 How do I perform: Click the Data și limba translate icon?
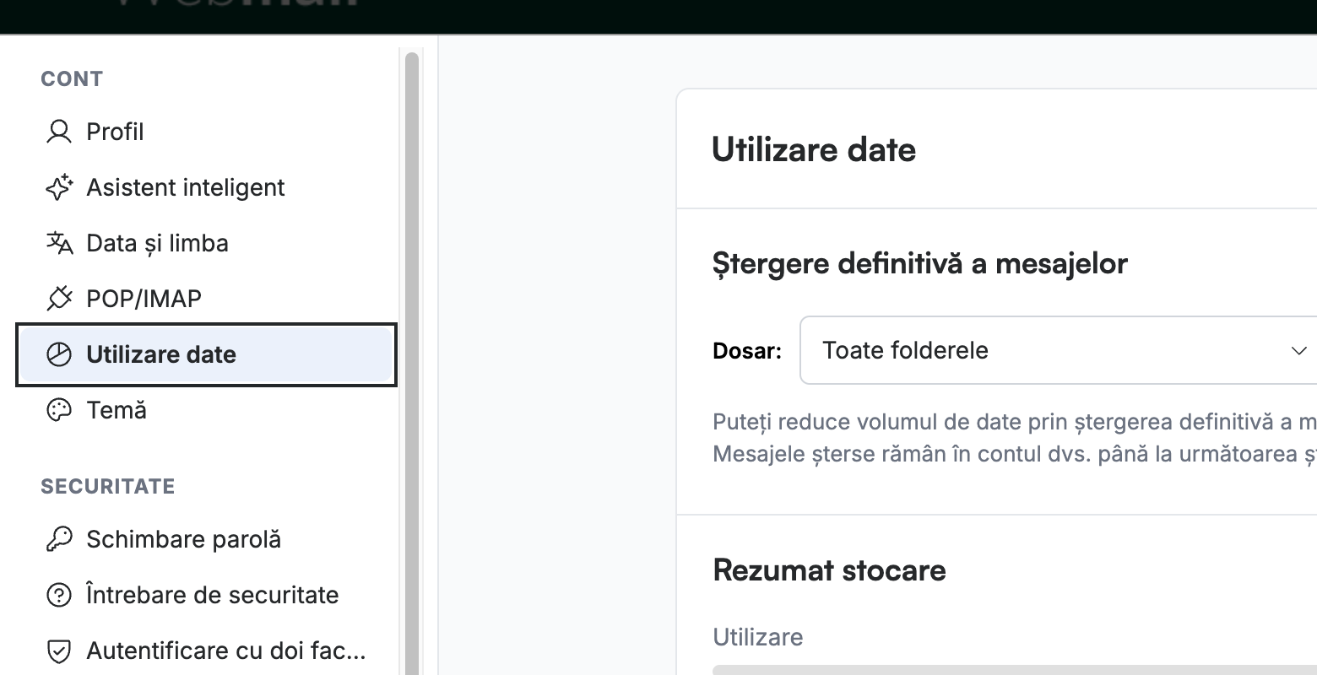click(x=58, y=243)
